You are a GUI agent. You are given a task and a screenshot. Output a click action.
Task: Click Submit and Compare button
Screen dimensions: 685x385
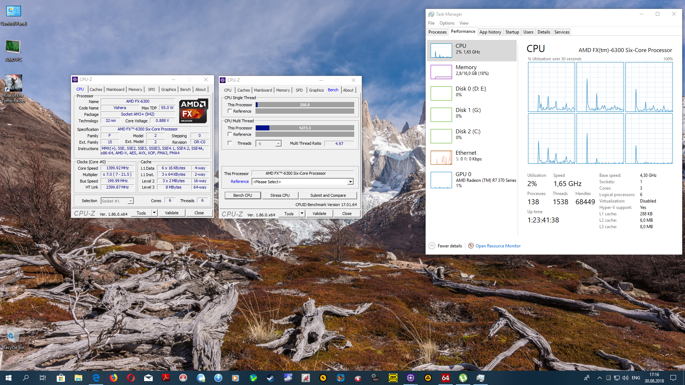(x=328, y=195)
